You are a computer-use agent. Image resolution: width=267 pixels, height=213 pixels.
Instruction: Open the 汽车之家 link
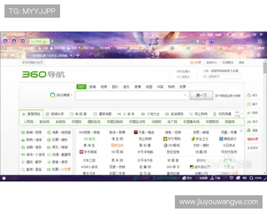point(89,160)
